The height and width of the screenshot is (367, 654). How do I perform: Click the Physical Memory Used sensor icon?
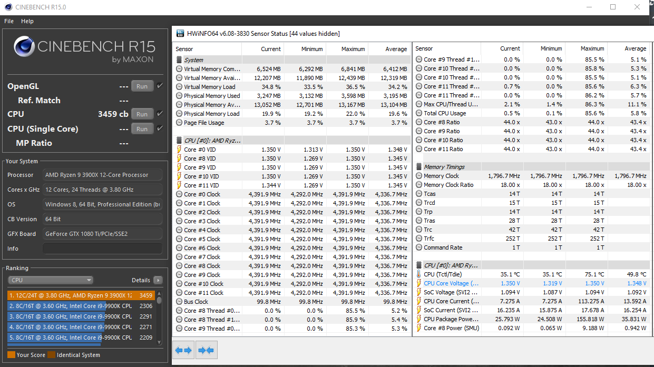tap(179, 96)
